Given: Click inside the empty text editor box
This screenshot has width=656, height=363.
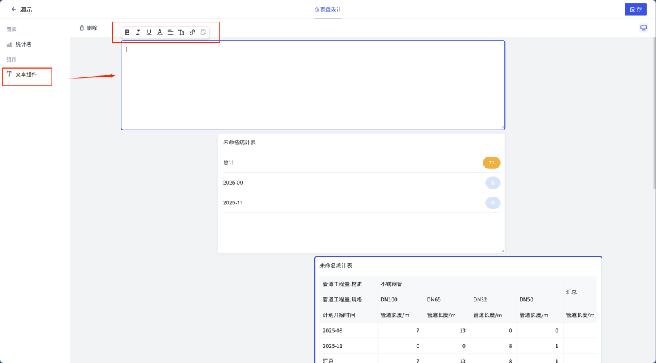Looking at the screenshot, I should click(312, 85).
